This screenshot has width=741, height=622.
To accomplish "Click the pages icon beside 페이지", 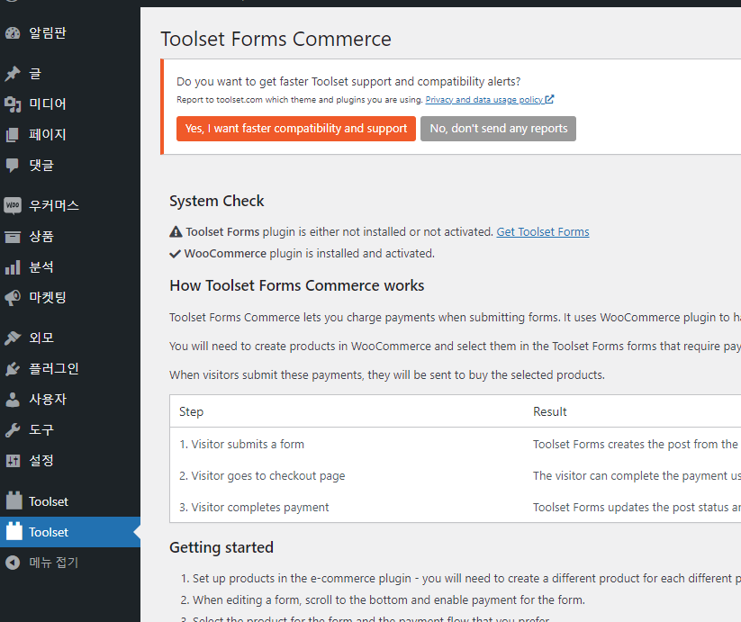I will click(x=13, y=135).
